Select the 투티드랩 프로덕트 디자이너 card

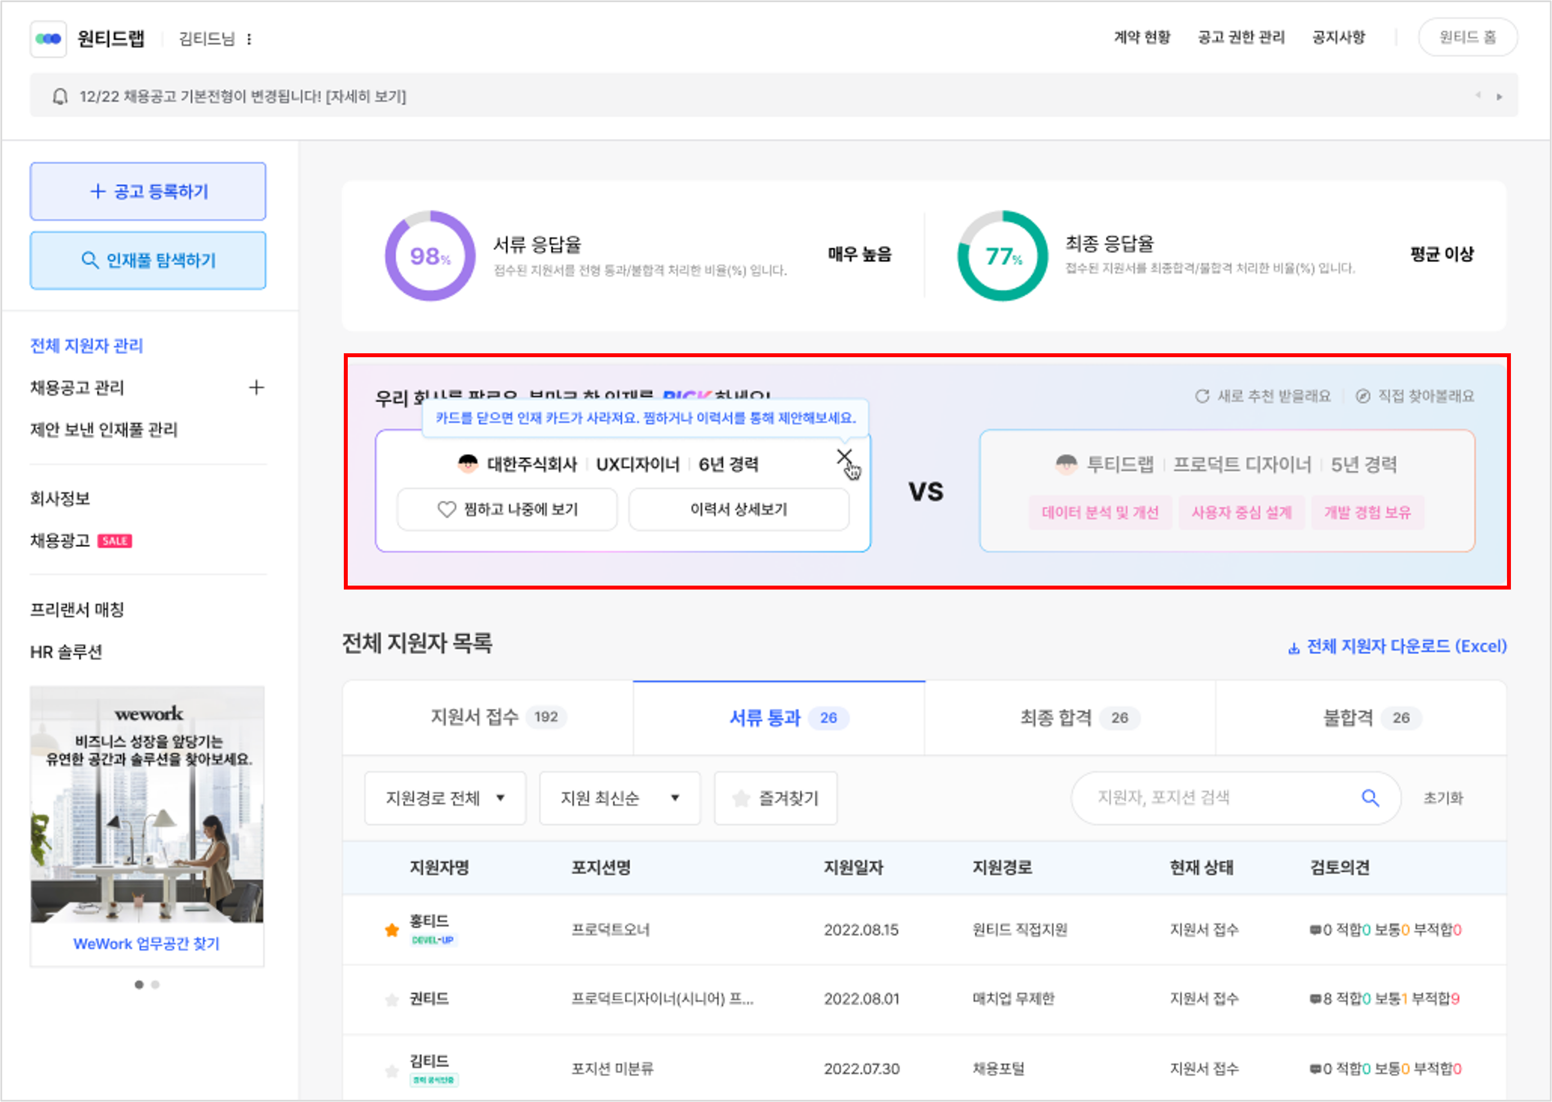(x=1227, y=491)
